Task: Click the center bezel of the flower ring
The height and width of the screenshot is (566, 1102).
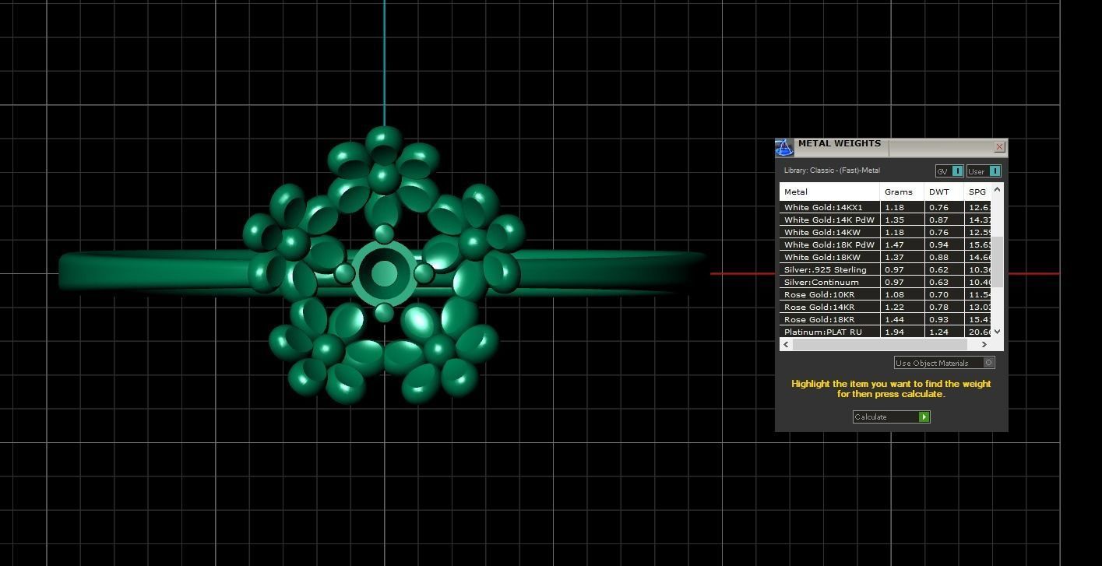Action: tap(384, 273)
